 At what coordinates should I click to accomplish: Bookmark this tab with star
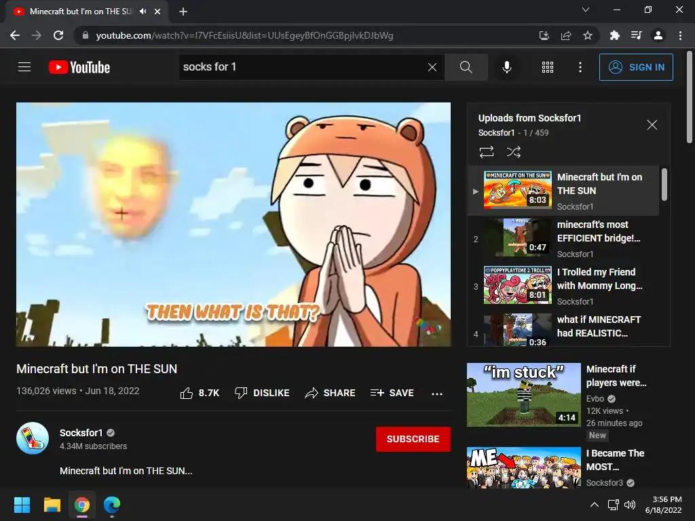(588, 35)
